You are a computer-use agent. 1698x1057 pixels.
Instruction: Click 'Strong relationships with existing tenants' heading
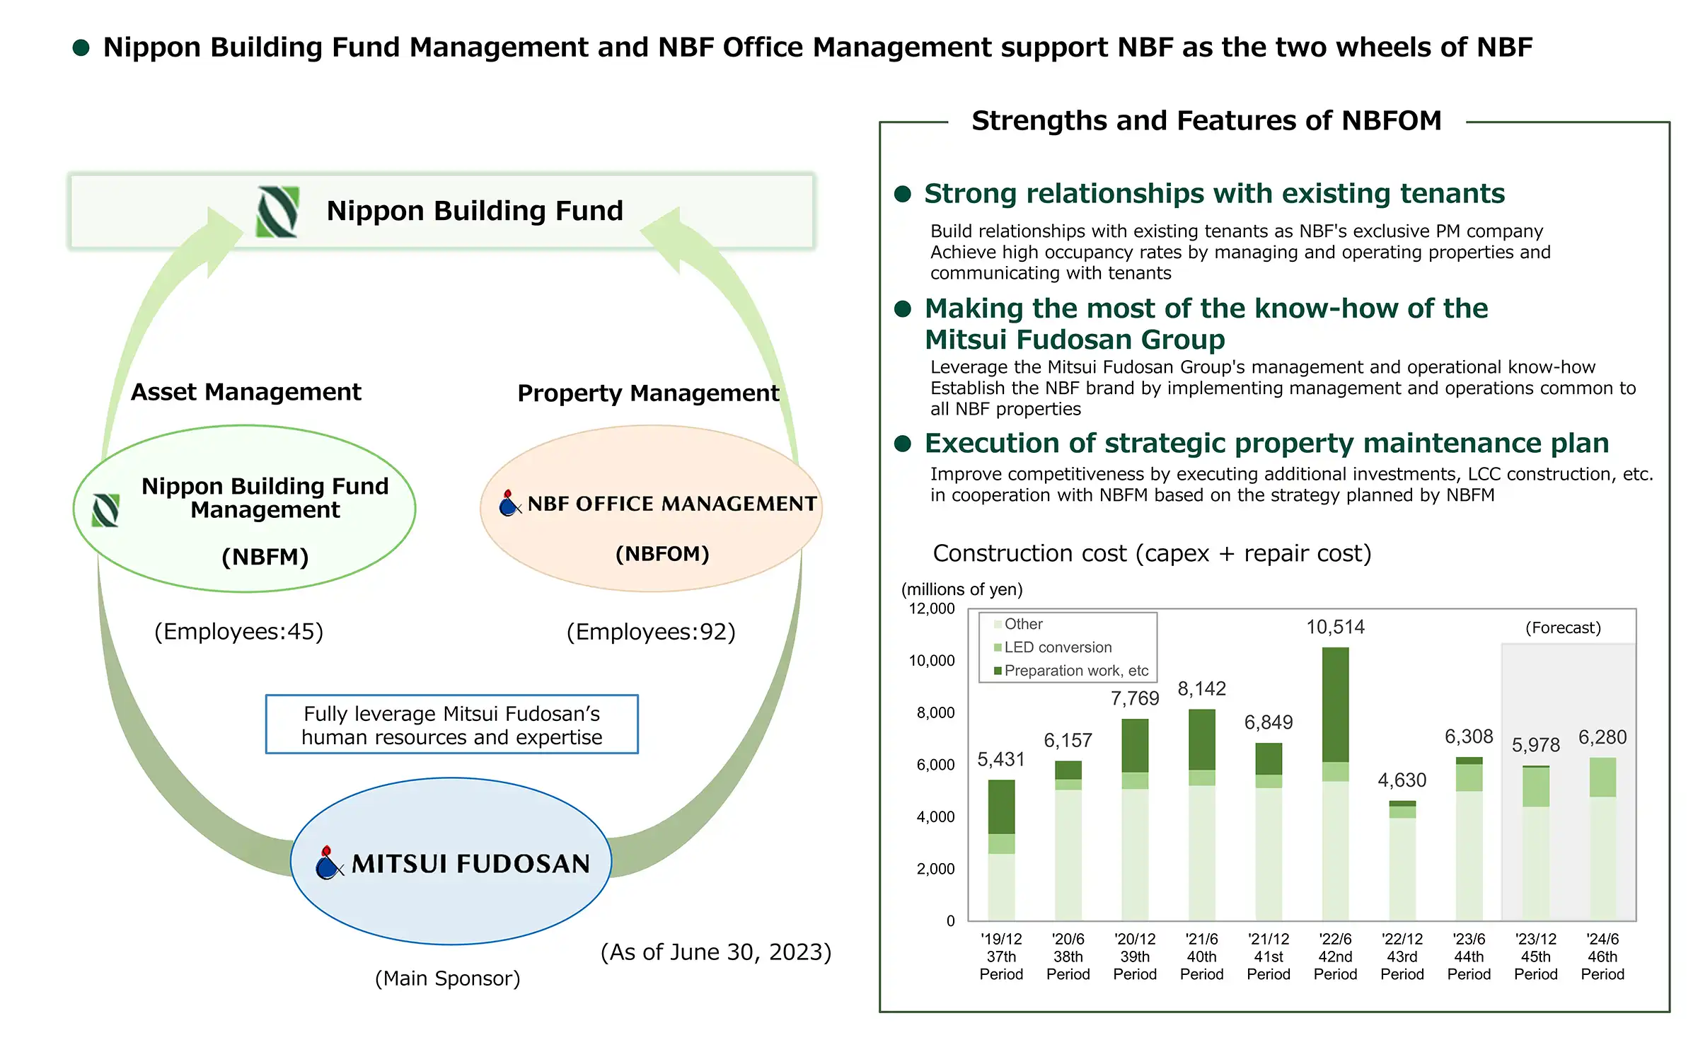[1214, 194]
